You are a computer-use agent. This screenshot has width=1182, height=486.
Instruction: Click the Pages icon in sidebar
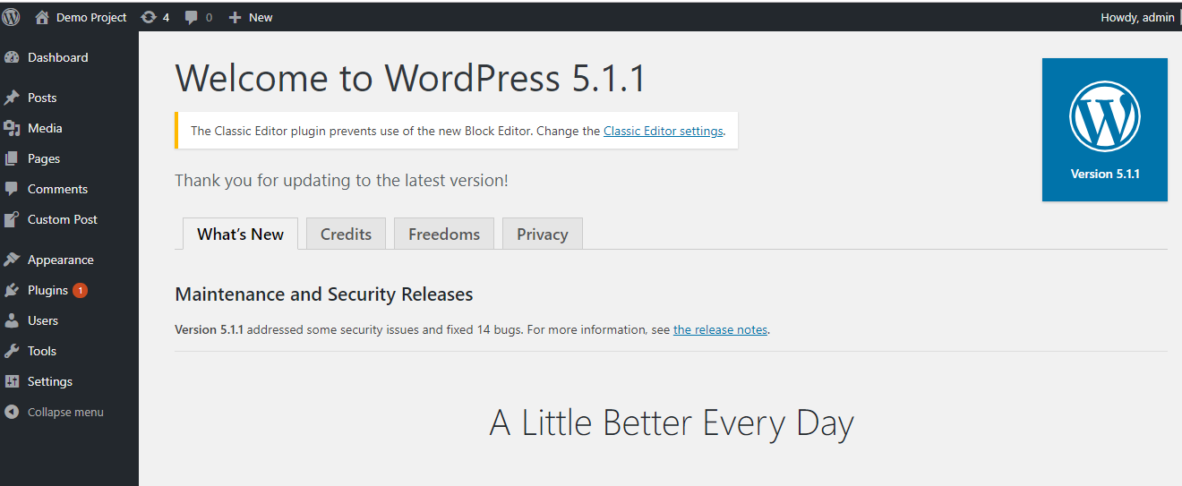(12, 158)
